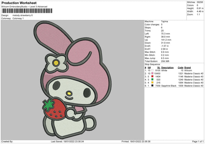Click the 'Production Worksheet' title

[19, 3]
